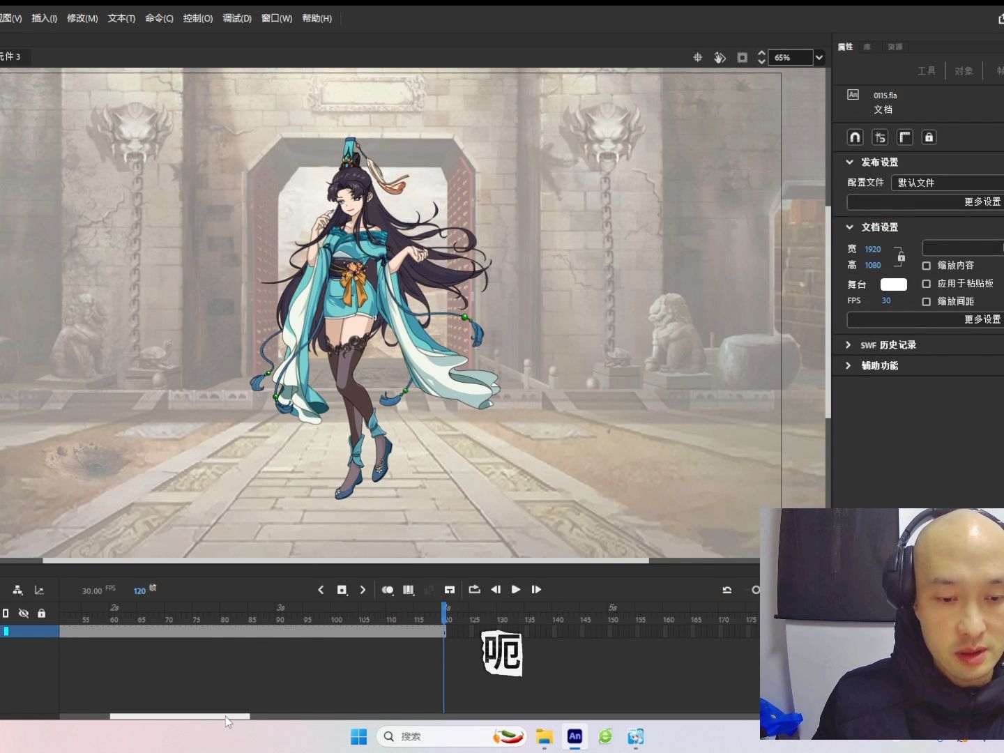Toggle lock all layers padlock icon
Screen dimensions: 1004x753
pos(41,614)
